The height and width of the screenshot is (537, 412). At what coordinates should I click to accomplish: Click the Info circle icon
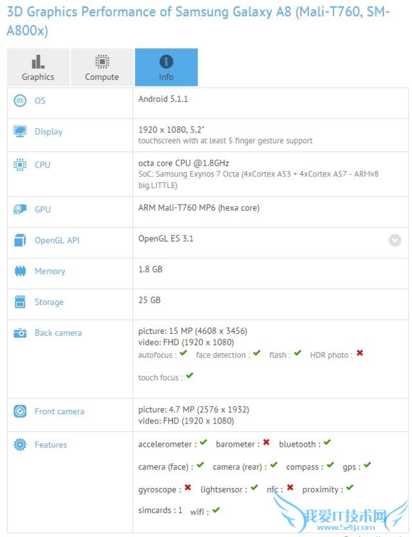[x=166, y=62]
